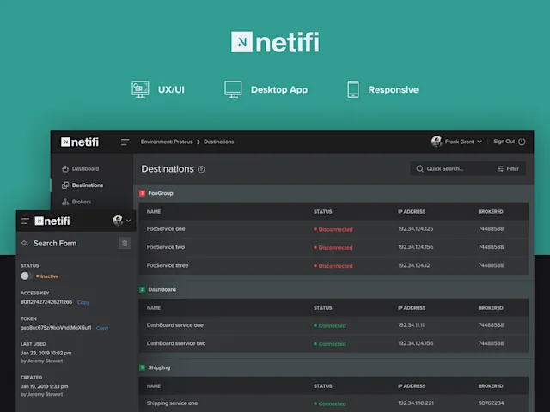The height and width of the screenshot is (412, 550).
Task: Click the Responsive phone icon
Action: [353, 89]
